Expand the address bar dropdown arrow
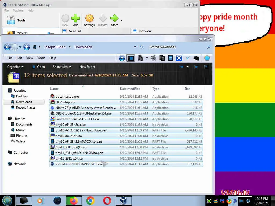The width and height of the screenshot is (275, 206). [135, 47]
